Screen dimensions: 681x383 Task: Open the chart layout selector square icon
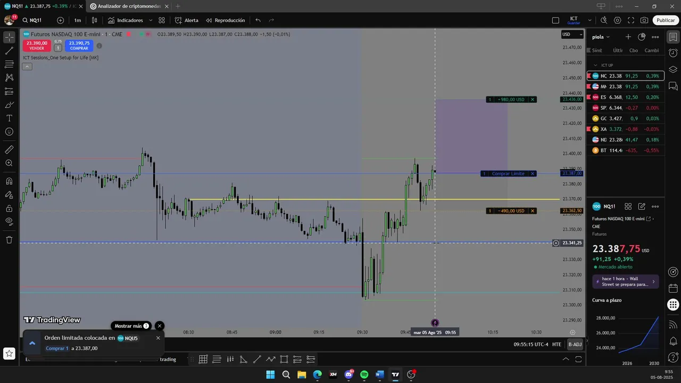click(555, 20)
